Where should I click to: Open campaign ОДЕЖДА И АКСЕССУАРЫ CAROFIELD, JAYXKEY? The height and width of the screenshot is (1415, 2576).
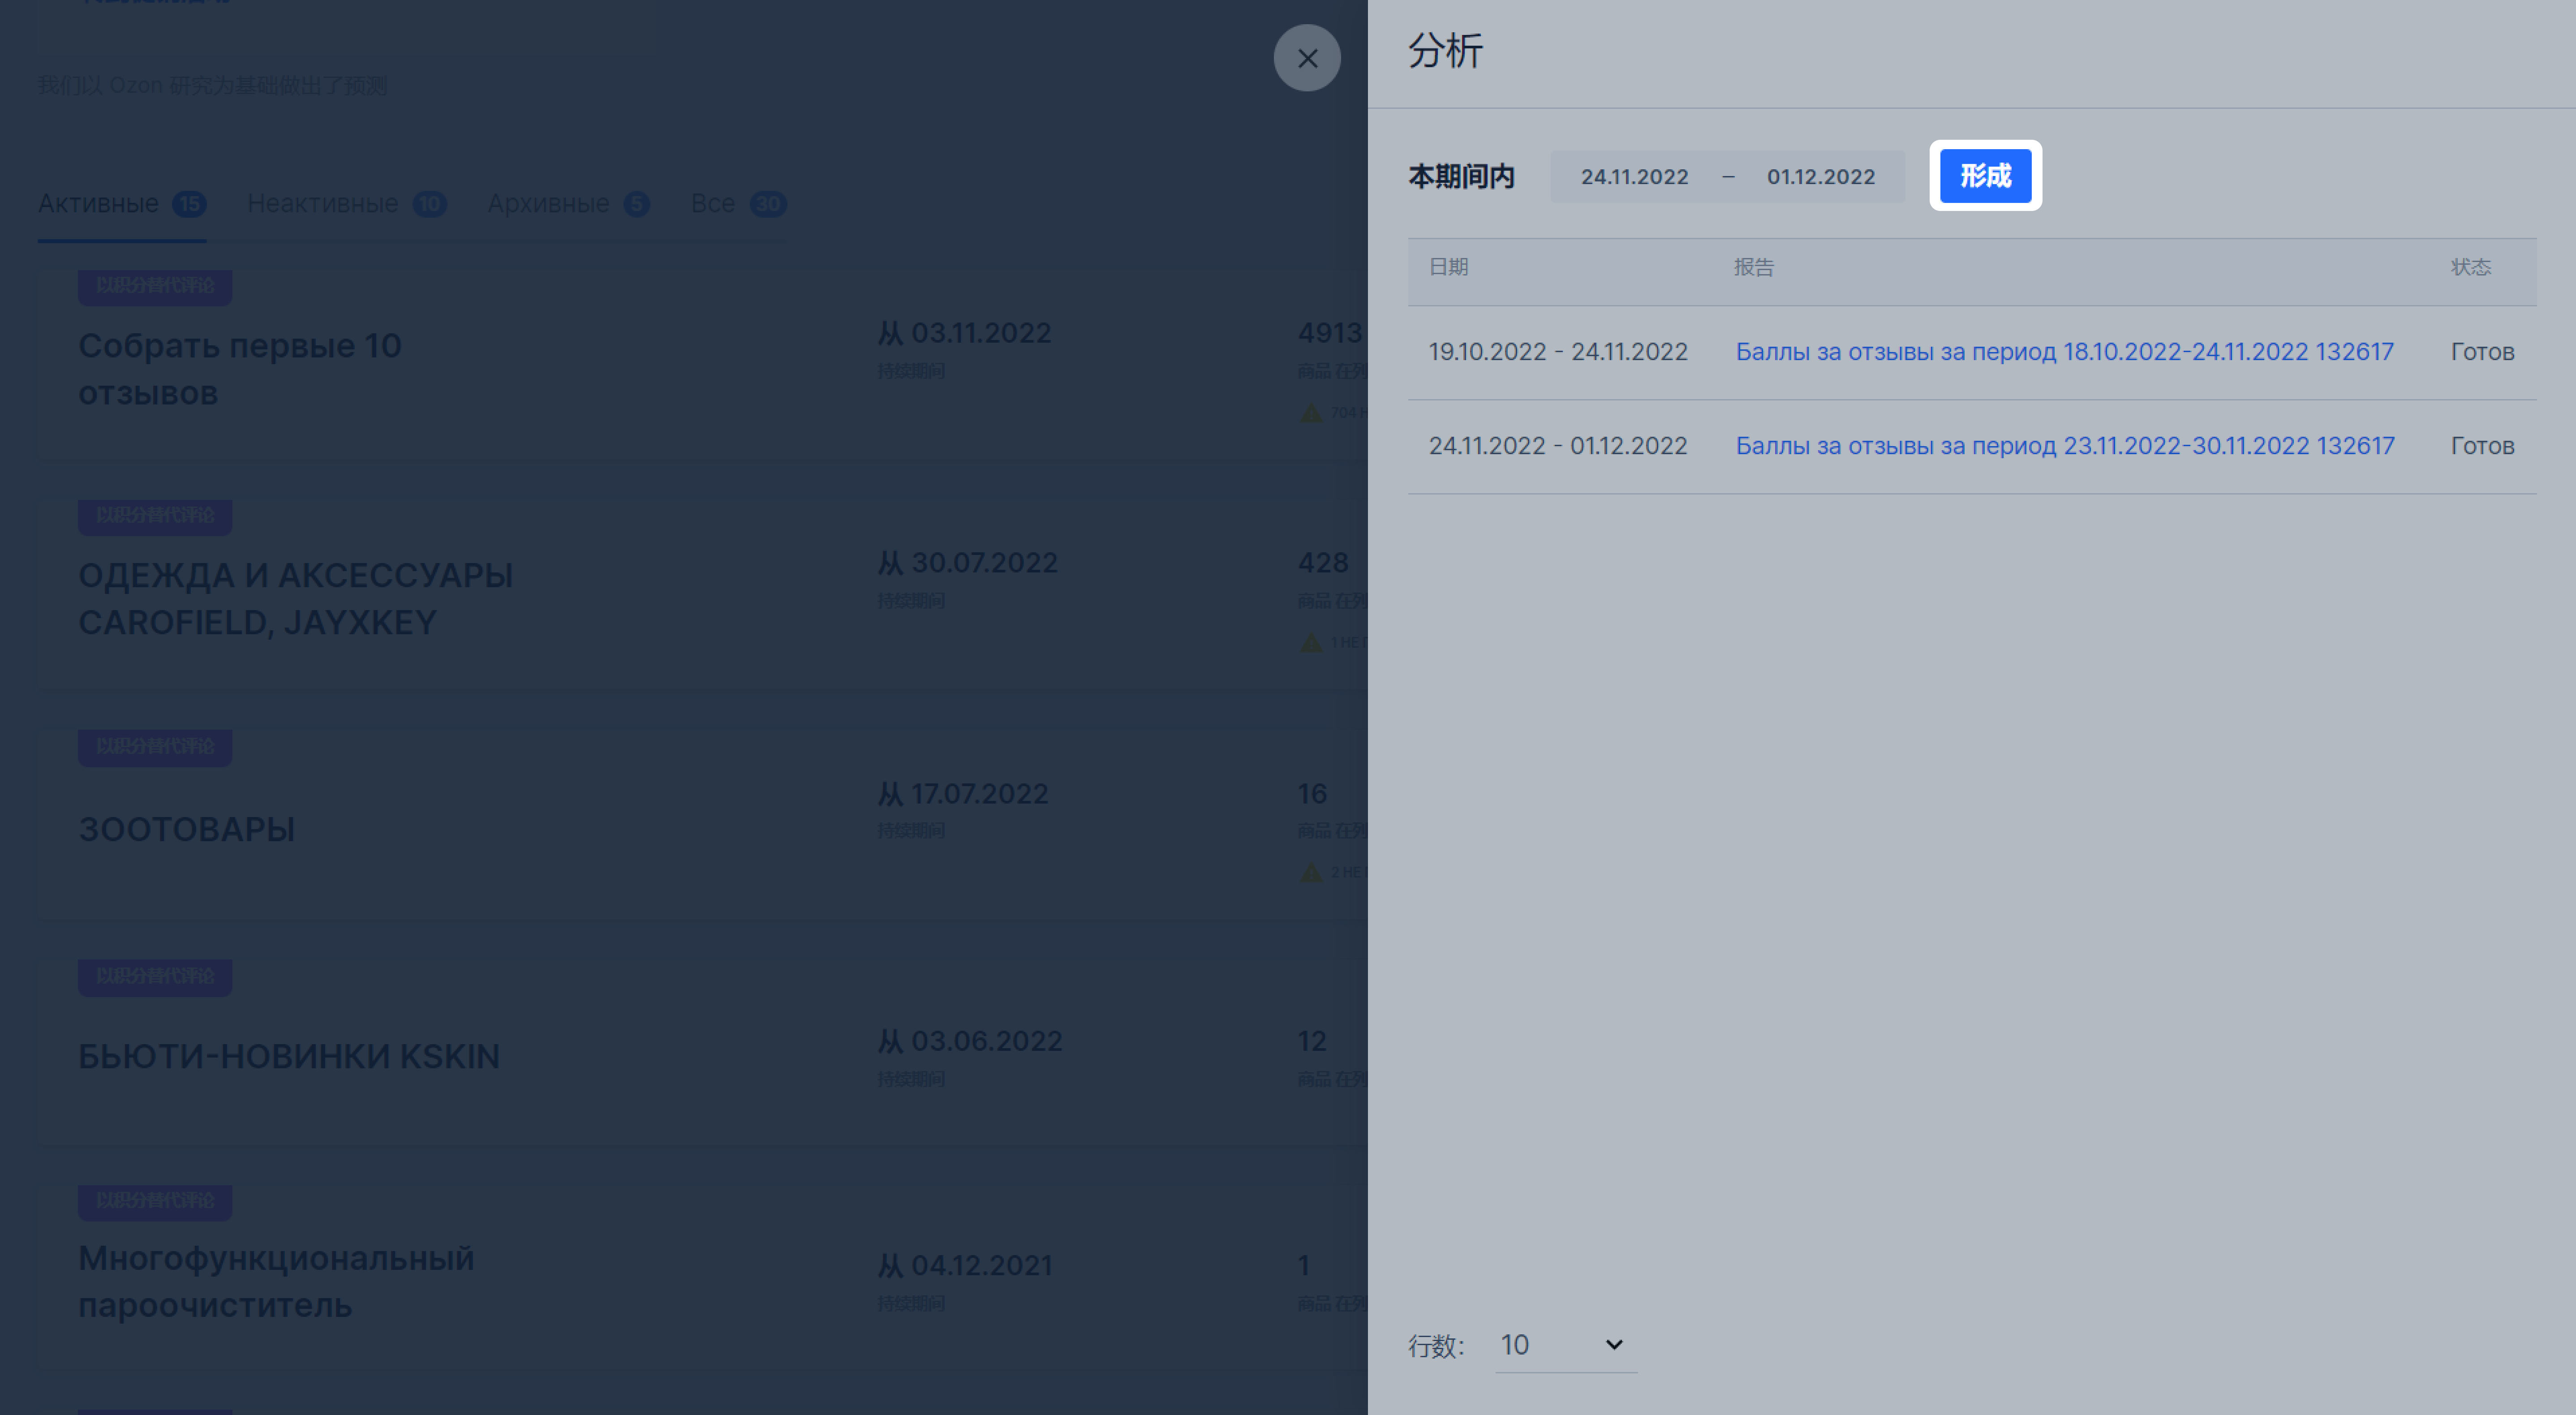pyautogui.click(x=296, y=599)
